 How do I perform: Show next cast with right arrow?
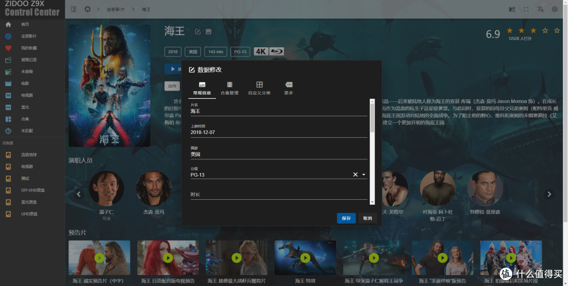pos(549,194)
